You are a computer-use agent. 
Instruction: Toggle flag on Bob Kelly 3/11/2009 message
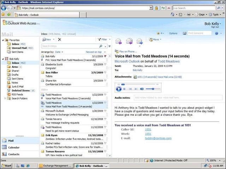[x=105, y=56]
